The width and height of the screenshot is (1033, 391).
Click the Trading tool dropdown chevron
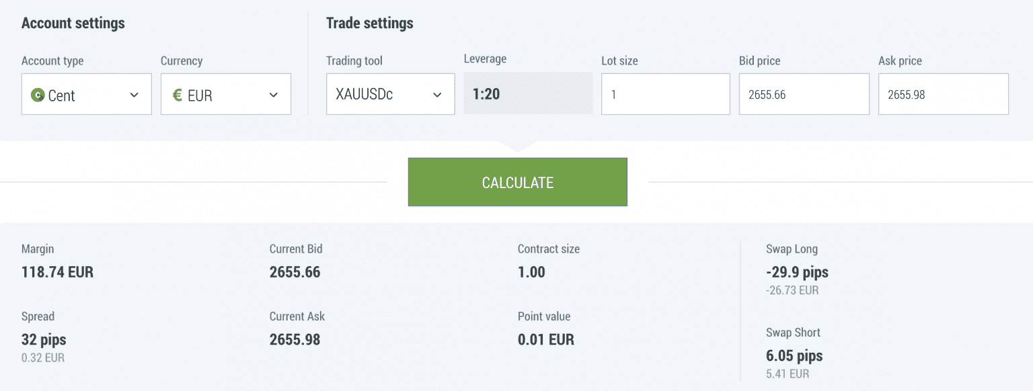click(438, 94)
